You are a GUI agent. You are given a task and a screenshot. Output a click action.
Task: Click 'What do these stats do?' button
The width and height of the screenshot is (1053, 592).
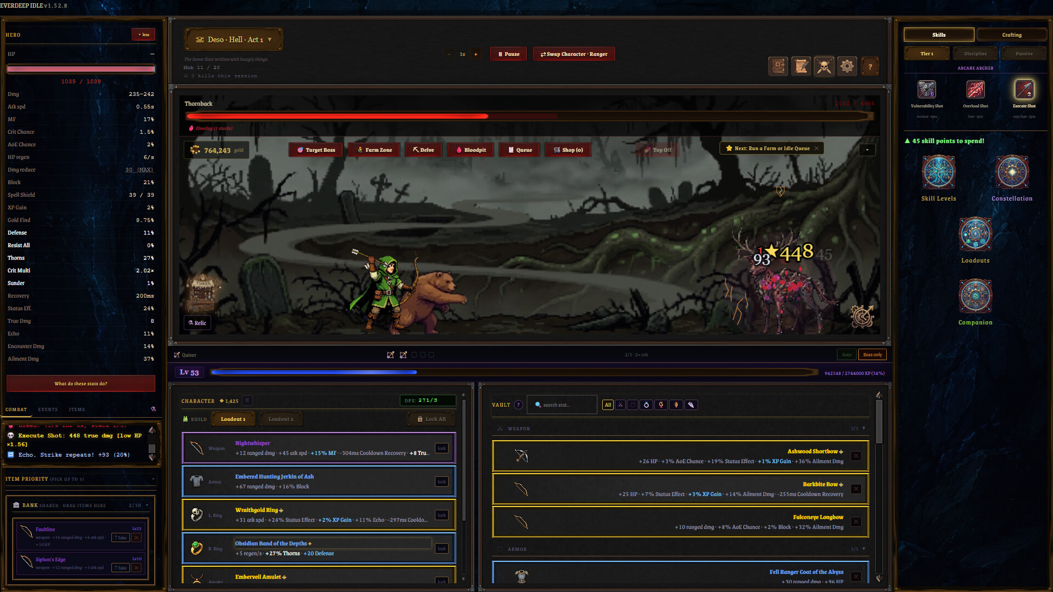[x=81, y=384]
